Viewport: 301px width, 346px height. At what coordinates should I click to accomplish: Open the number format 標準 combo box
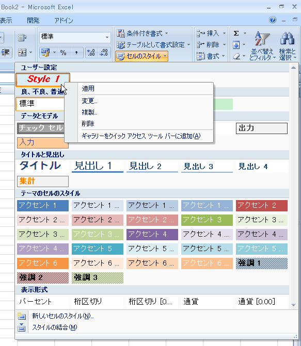75,37
